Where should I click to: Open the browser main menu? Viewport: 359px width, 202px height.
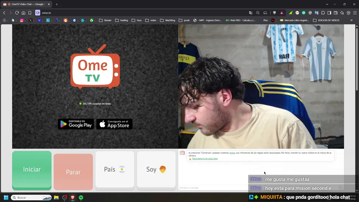pyautogui.click(x=355, y=13)
